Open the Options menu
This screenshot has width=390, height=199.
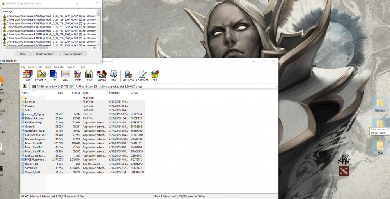(x=72, y=67)
